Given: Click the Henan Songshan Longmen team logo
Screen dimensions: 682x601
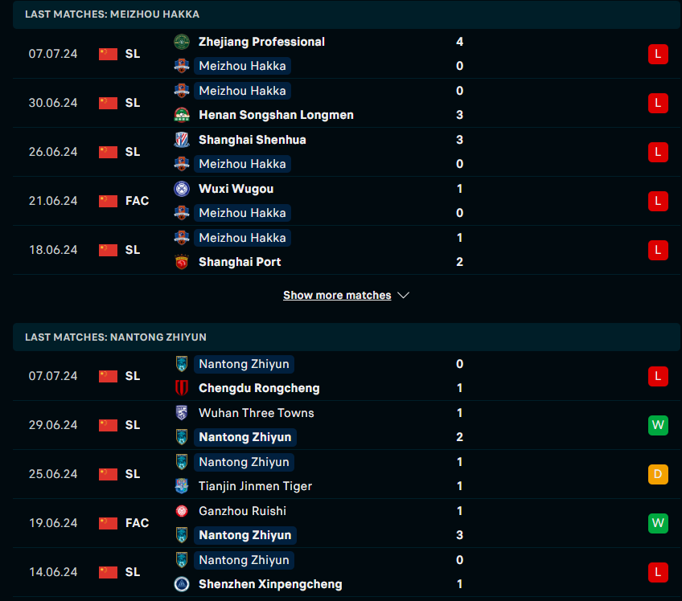Looking at the screenshot, I should tap(182, 115).
